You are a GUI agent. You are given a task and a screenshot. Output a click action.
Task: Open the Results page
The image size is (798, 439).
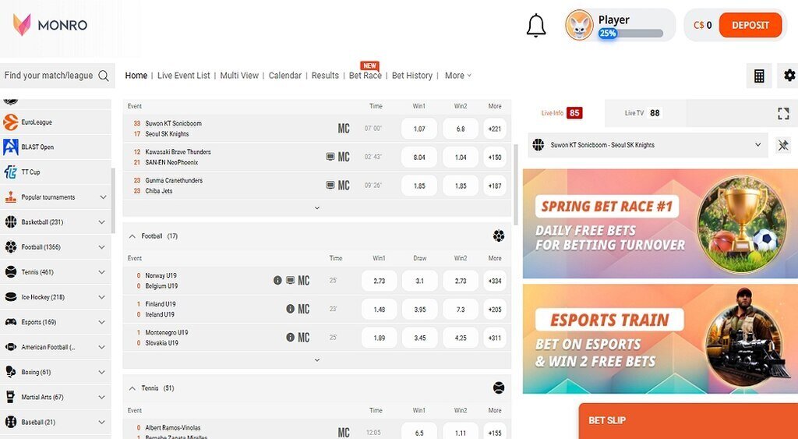point(325,76)
